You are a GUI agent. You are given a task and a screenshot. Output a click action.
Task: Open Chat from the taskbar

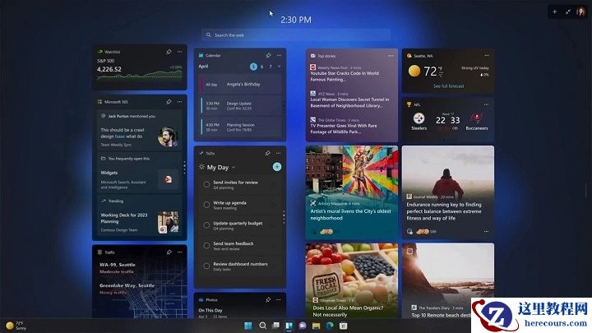click(303, 326)
